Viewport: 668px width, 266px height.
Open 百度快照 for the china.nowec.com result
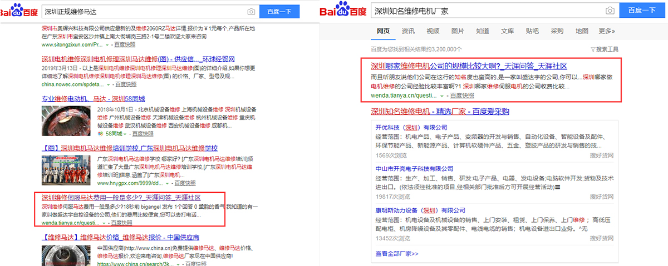(125, 85)
